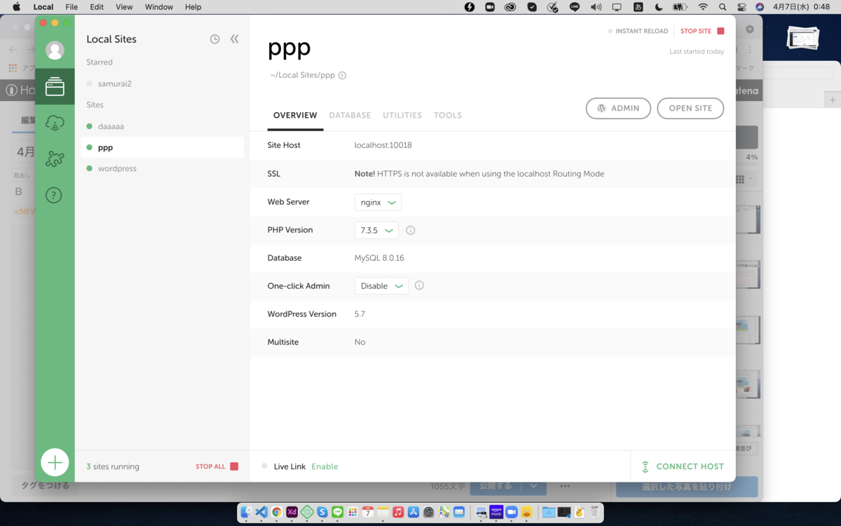
Task: Select the samurai2 starred site
Action: [115, 83]
